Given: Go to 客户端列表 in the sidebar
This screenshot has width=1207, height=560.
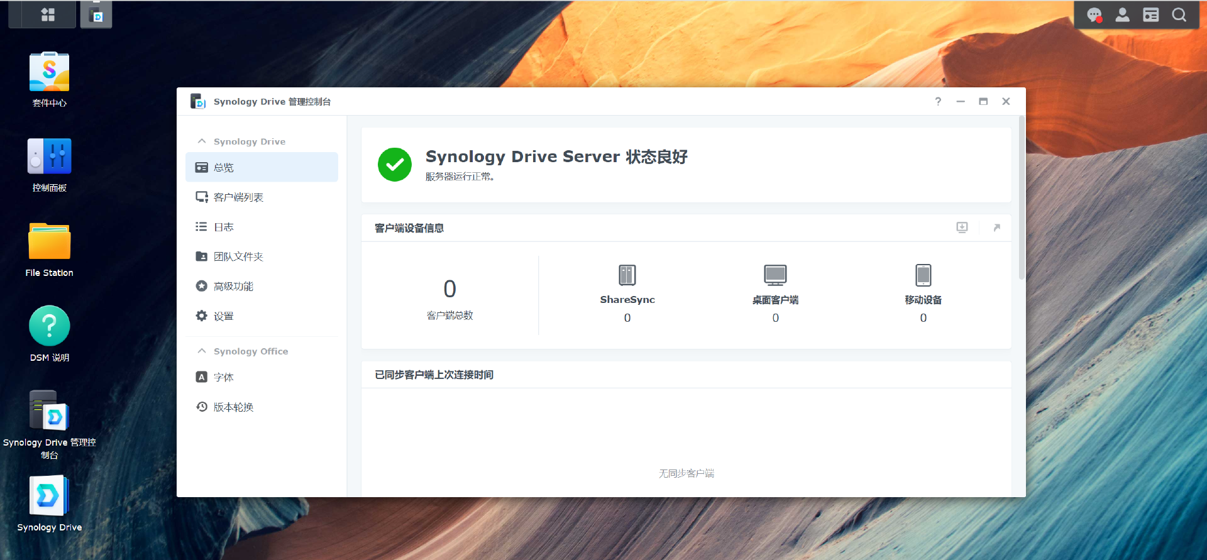Looking at the screenshot, I should point(262,197).
